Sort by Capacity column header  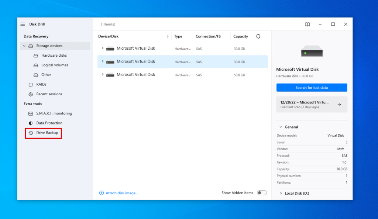(x=241, y=36)
